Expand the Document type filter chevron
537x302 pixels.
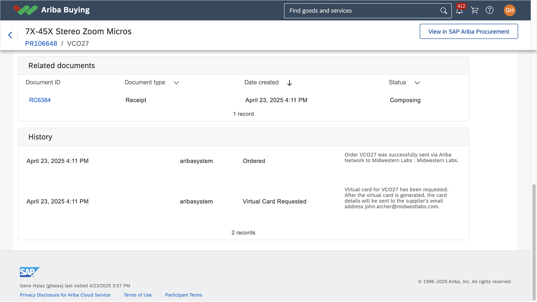[x=176, y=83]
